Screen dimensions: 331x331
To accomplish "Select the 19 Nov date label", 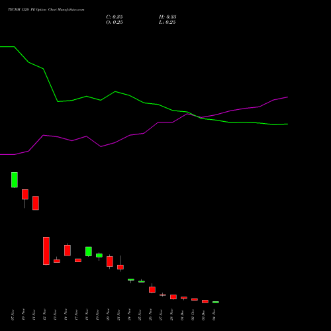I will click(97, 315).
